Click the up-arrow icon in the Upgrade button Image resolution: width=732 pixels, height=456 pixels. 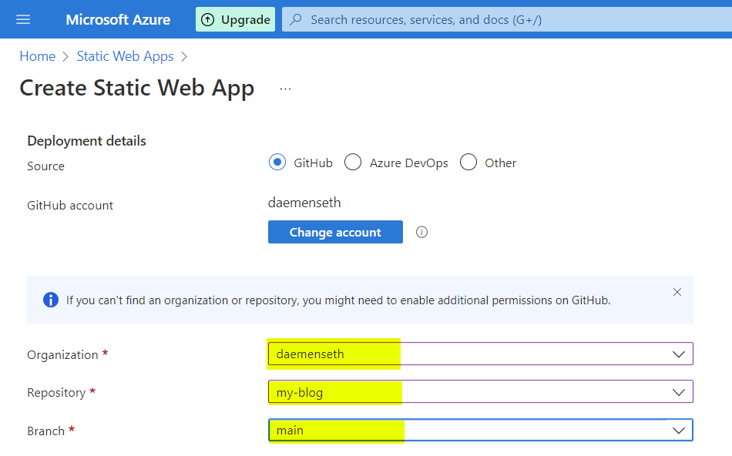click(x=208, y=19)
